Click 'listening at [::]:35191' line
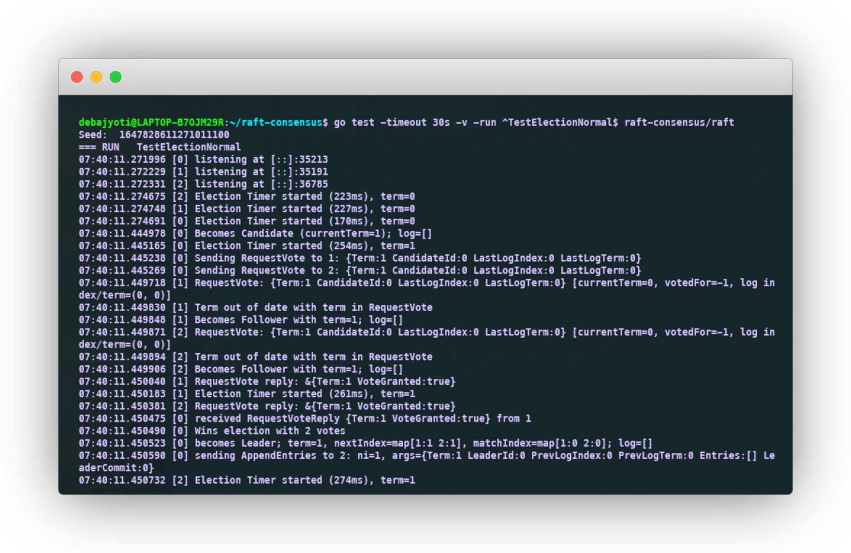Screen dimensions: 851x553 [x=204, y=172]
